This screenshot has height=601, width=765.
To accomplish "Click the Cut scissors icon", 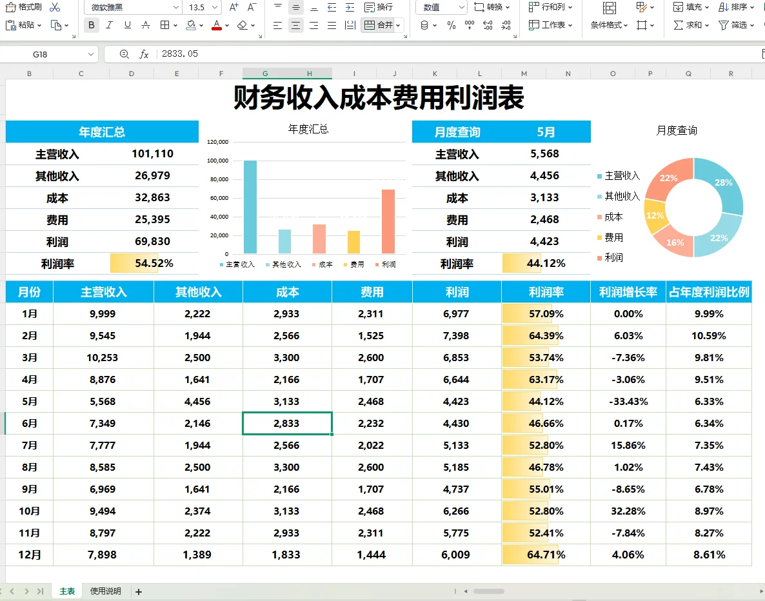I will [55, 7].
